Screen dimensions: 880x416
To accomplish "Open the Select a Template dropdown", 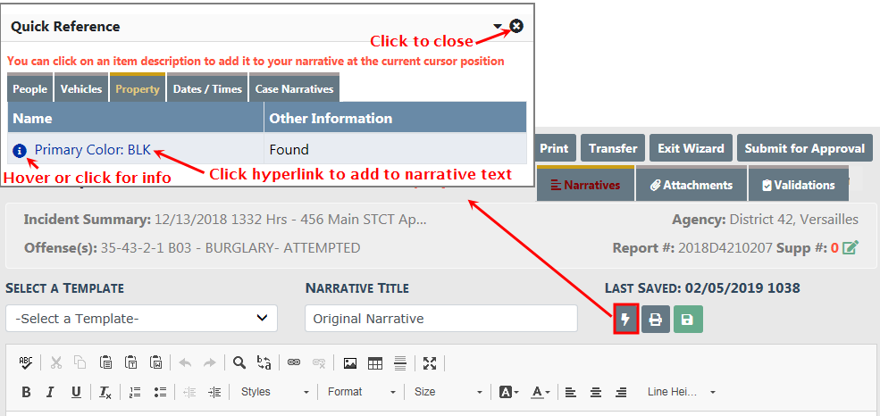I will coord(141,318).
